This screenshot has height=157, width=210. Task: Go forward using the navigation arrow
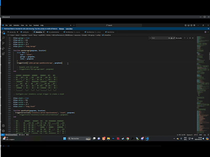pyautogui.click(x=74, y=25)
